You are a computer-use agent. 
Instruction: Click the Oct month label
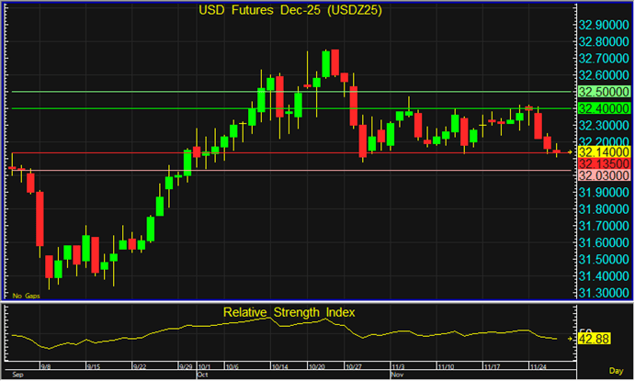[x=203, y=375]
